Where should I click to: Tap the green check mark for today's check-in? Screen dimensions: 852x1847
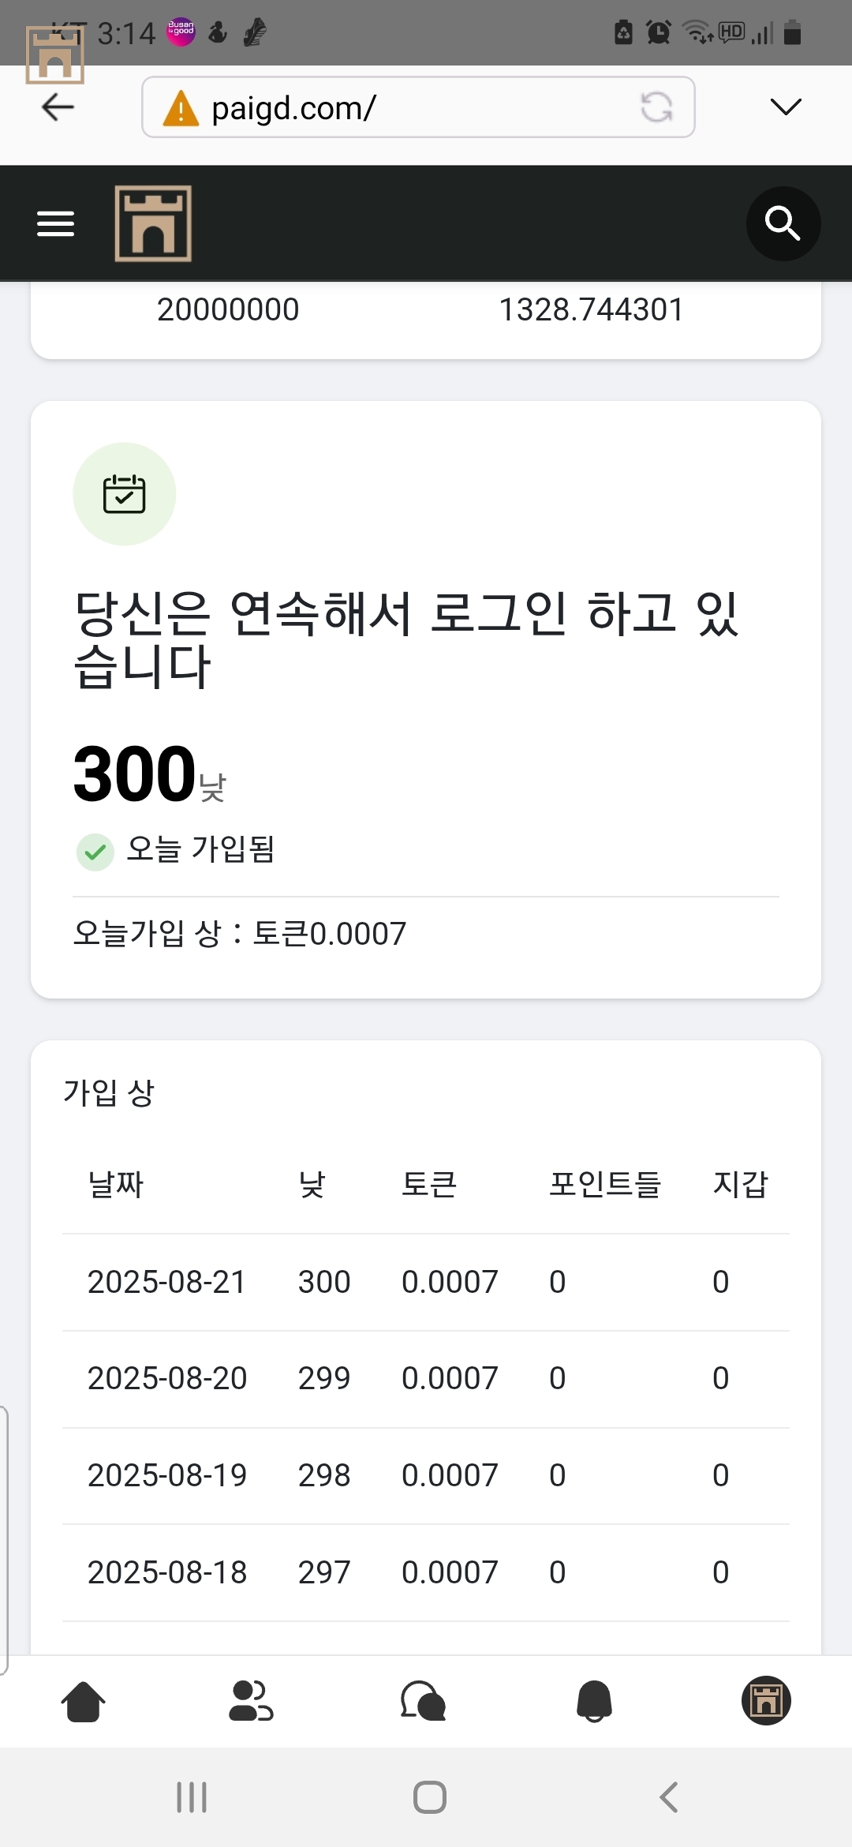(x=95, y=852)
